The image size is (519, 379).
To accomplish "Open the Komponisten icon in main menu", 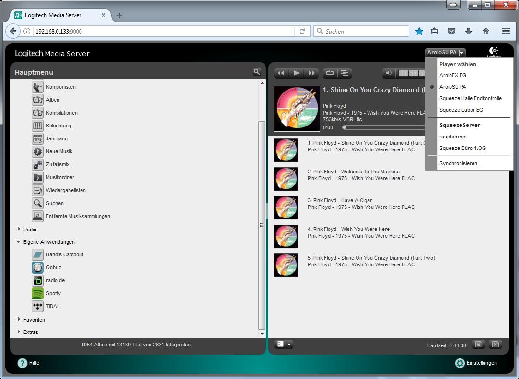I will point(37,87).
